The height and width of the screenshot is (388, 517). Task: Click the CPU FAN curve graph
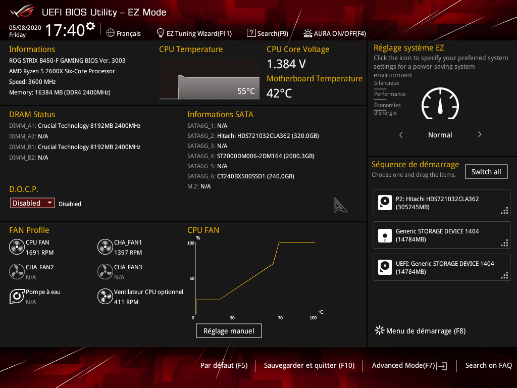(255, 278)
